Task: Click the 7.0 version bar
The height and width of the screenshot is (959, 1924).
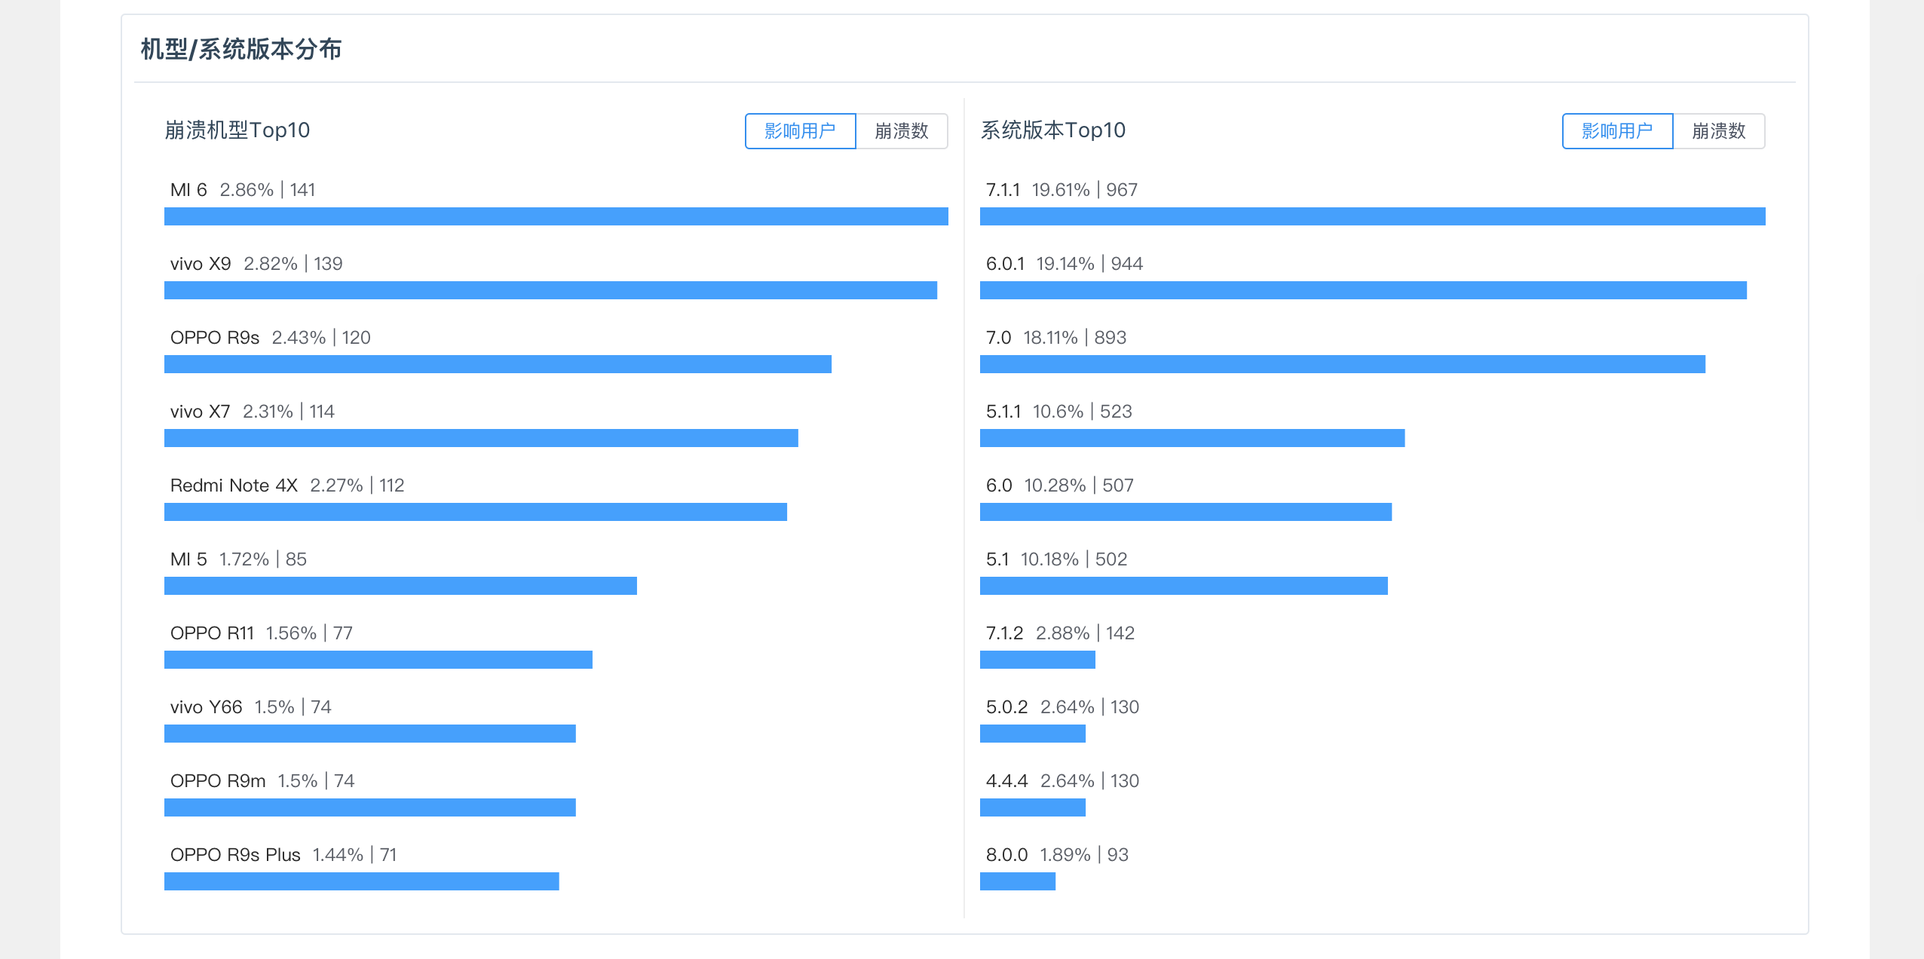Action: pos(1342,364)
